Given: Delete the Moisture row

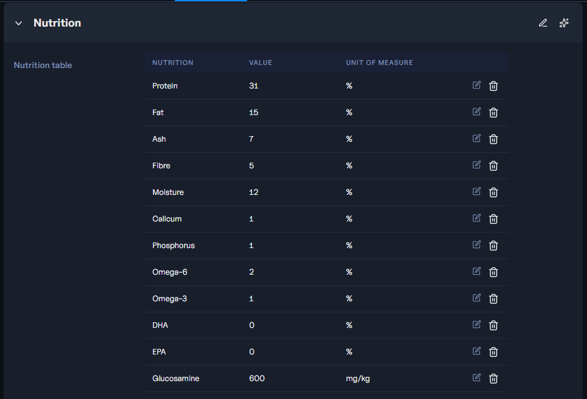Looking at the screenshot, I should [x=494, y=192].
